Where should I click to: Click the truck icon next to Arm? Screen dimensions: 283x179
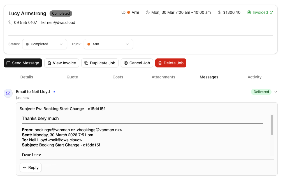click(x=124, y=12)
